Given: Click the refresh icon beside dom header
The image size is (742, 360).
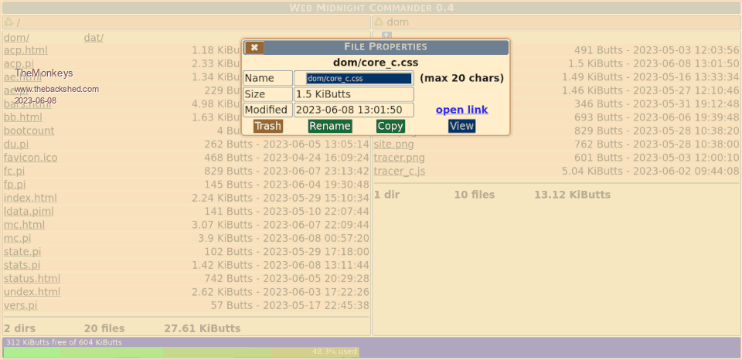Looking at the screenshot, I should coord(379,22).
